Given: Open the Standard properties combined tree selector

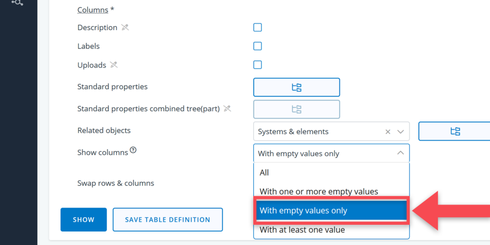Looking at the screenshot, I should point(296,109).
